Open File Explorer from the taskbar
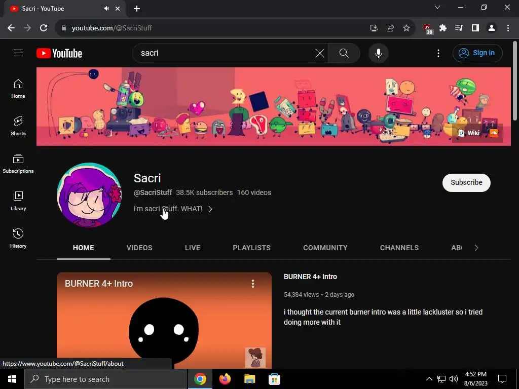The height and width of the screenshot is (389, 519). (x=249, y=379)
